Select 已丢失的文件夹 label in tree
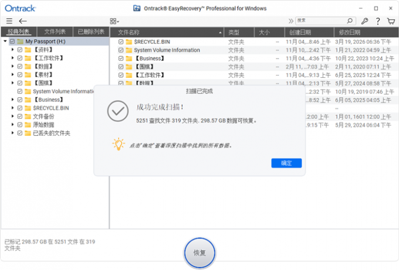Viewport: 399px width, 270px height. pyautogui.click(x=52, y=133)
